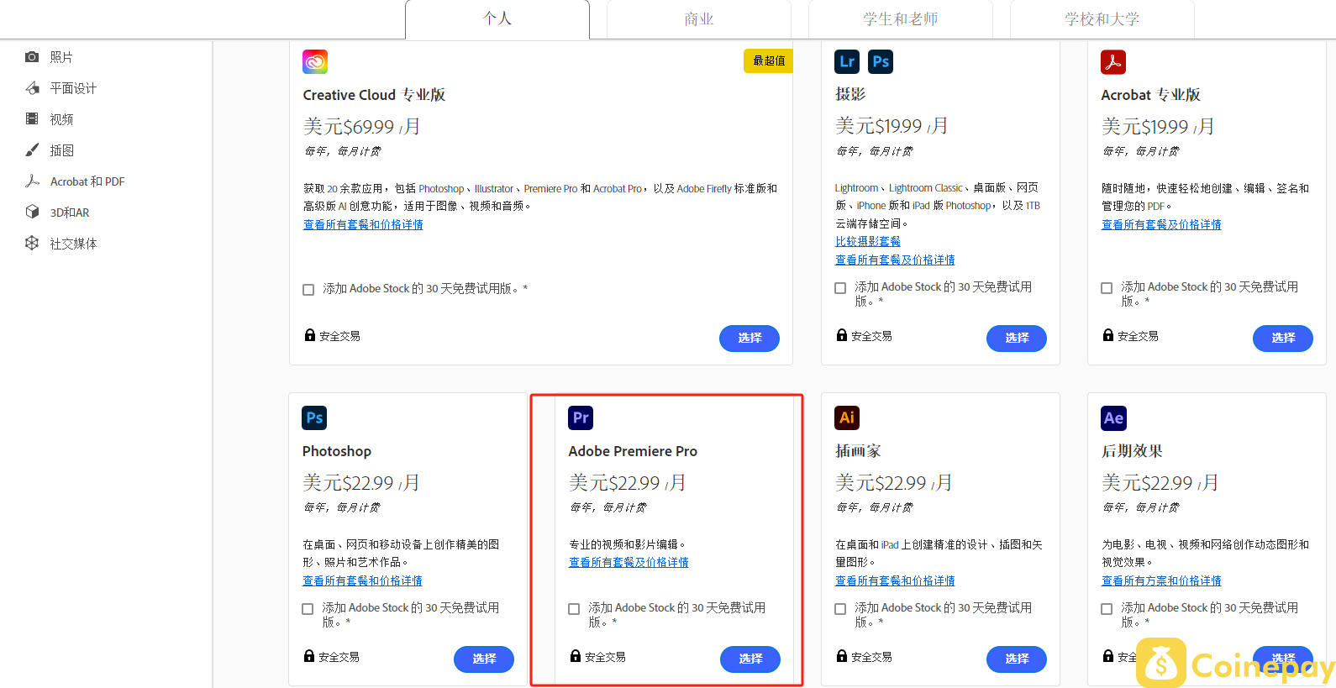Switch to the 个人 tab
The image size is (1336, 688).
click(x=497, y=19)
